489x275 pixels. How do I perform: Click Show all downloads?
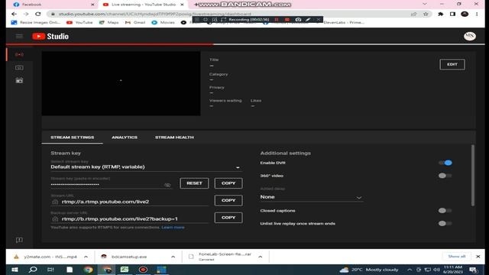(x=457, y=257)
